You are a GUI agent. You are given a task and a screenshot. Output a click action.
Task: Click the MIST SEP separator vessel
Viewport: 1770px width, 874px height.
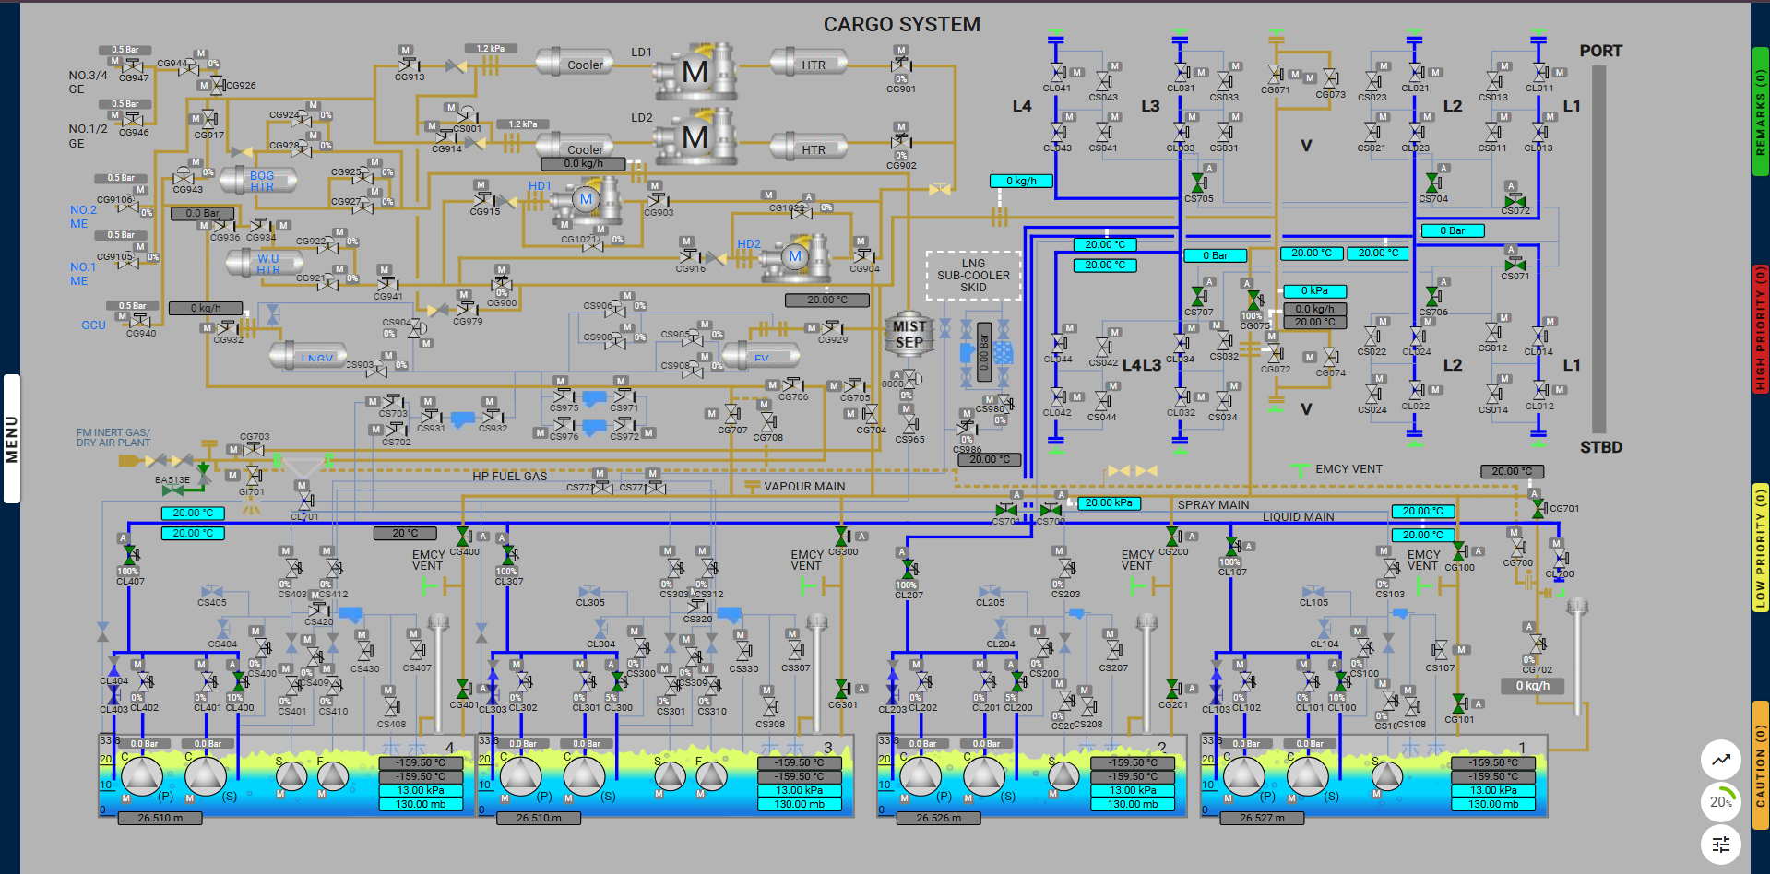[x=909, y=335]
